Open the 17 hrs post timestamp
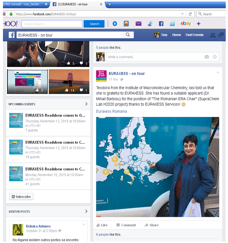This screenshot has width=228, height=243. 113,79
